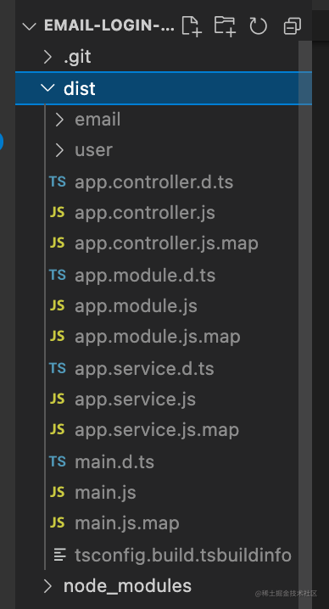Refresh the explorer with the circular arrow icon
This screenshot has width=329, height=609.
(259, 26)
